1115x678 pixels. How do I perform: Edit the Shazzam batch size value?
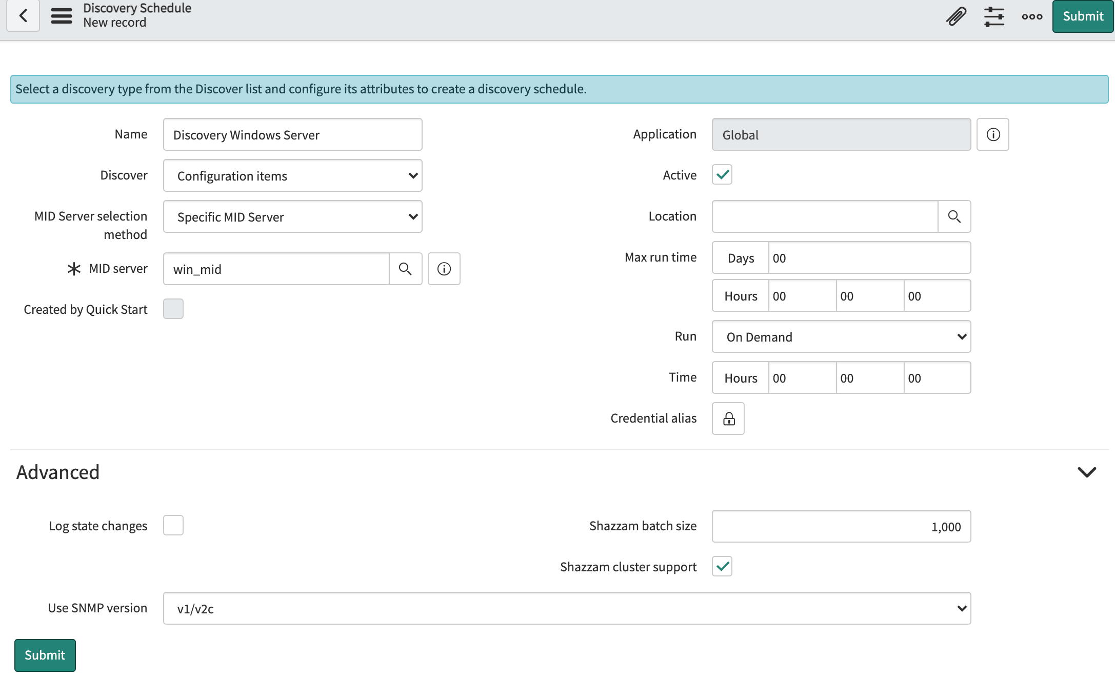[841, 526]
